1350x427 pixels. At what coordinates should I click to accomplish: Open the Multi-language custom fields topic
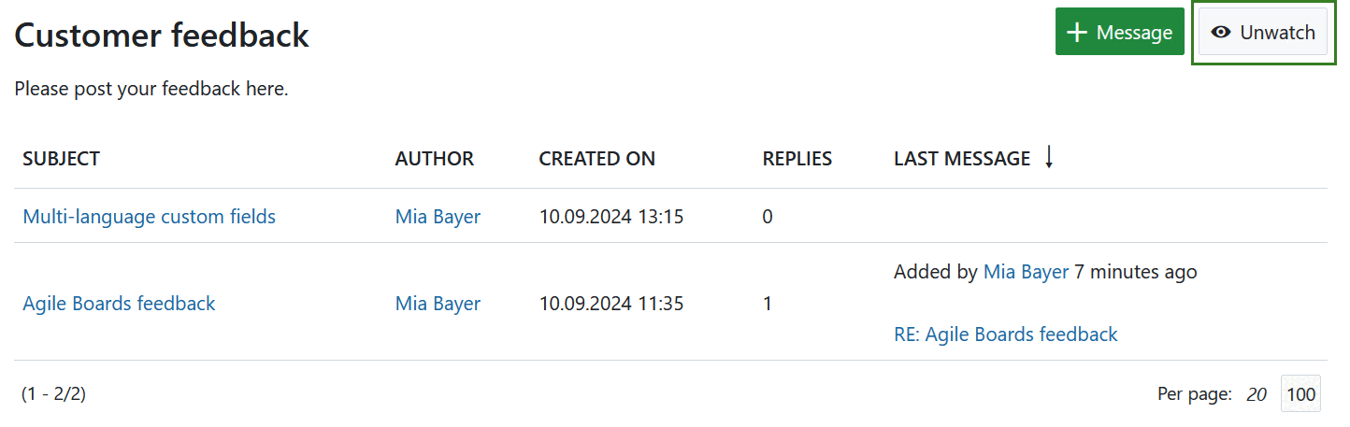point(150,217)
